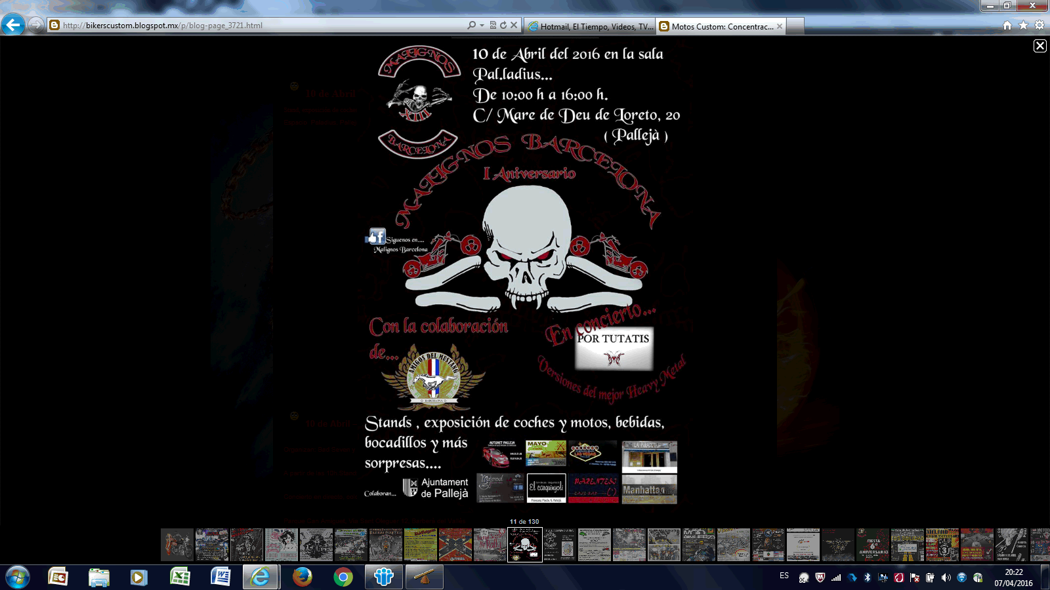Open Favorites star icon
Screen dimensions: 1050x590
1023,26
